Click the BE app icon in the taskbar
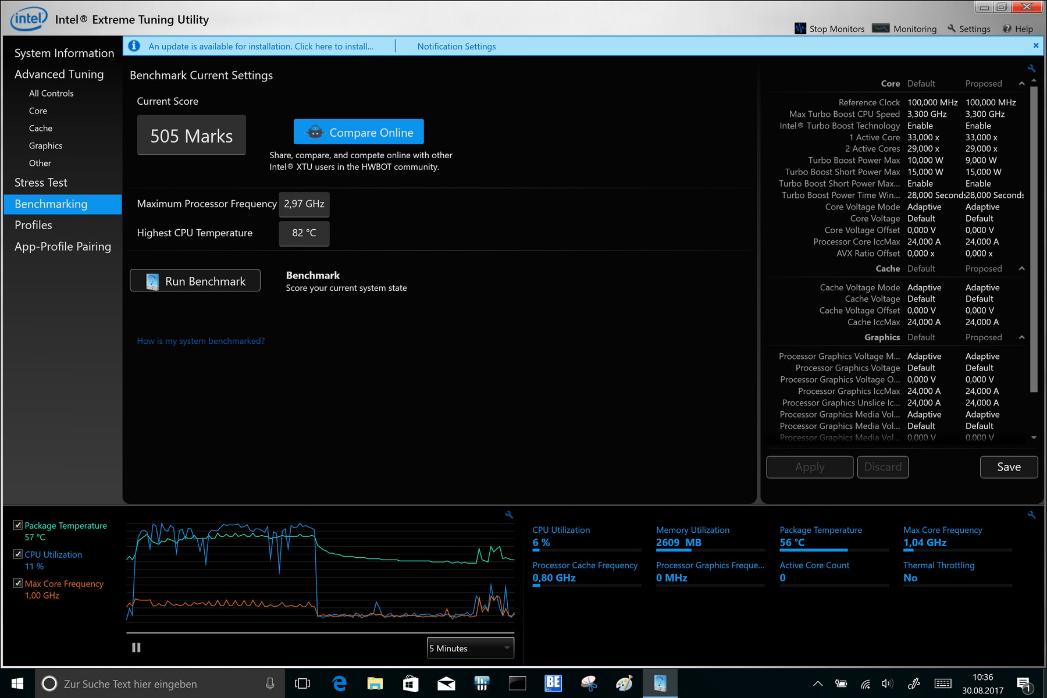The image size is (1047, 698). (553, 683)
